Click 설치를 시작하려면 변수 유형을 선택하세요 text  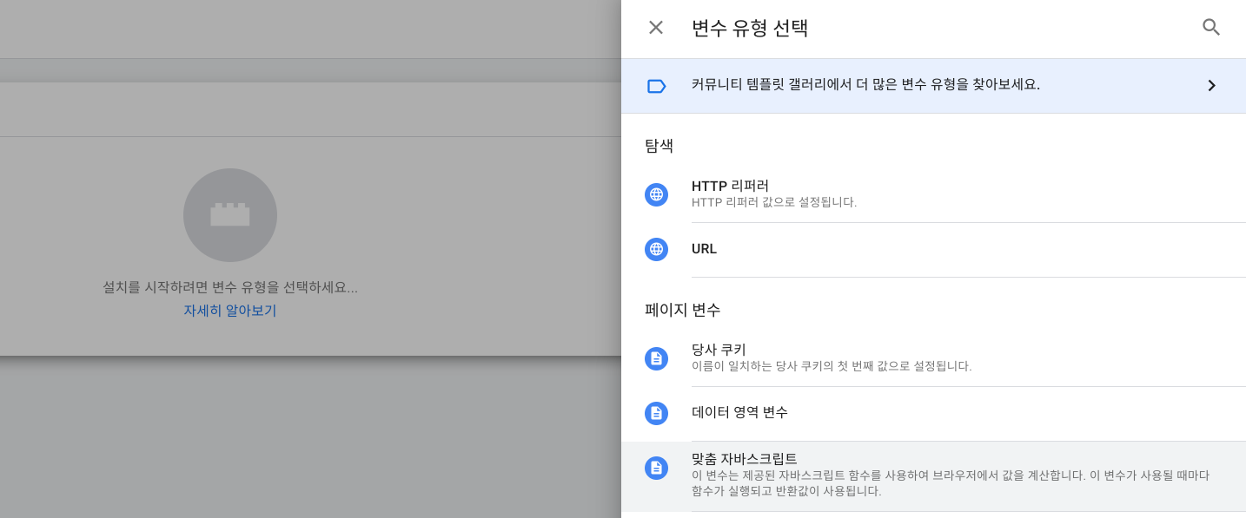[x=230, y=287]
